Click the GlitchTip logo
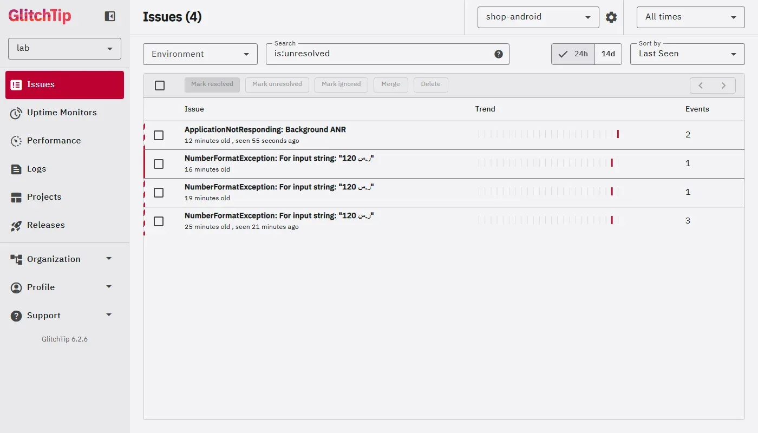 click(x=40, y=16)
